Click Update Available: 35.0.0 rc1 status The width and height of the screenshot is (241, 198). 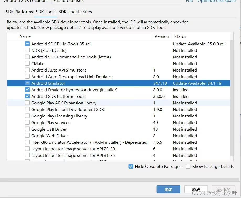pyautogui.click(x=199, y=44)
